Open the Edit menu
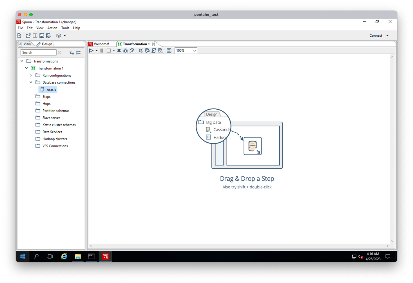The height and width of the screenshot is (283, 413). tap(30, 28)
